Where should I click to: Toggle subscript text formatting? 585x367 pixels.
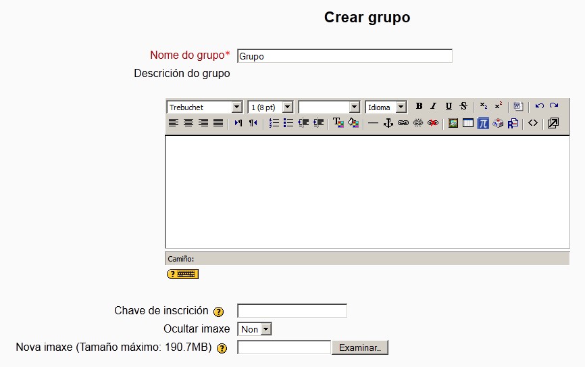click(x=484, y=107)
